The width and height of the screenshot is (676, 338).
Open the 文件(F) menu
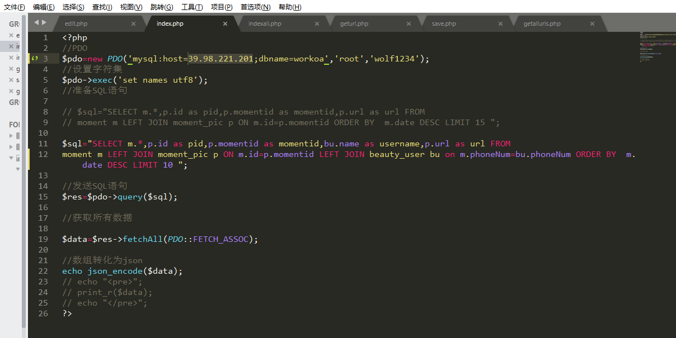pyautogui.click(x=14, y=7)
